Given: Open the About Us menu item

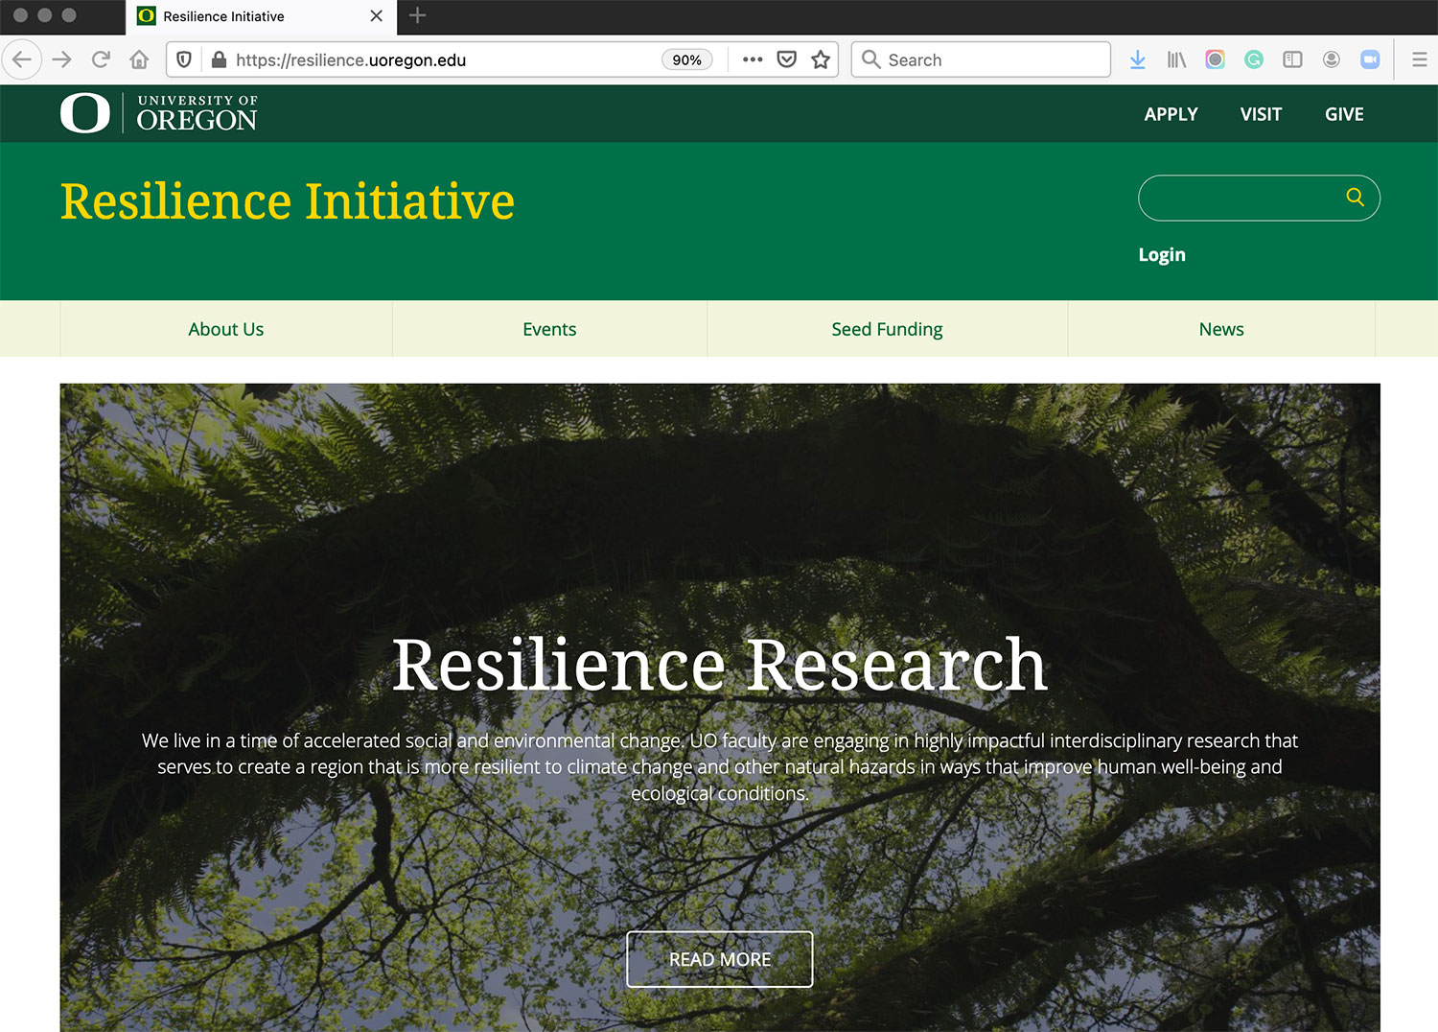Looking at the screenshot, I should (226, 329).
